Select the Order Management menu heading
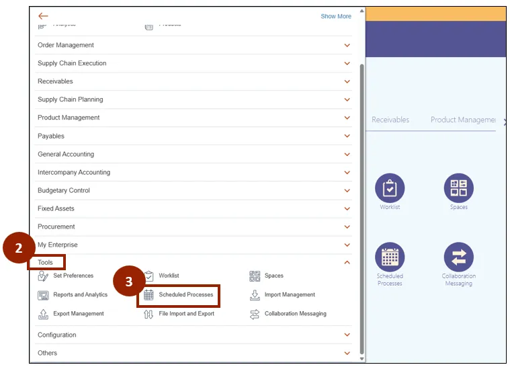This screenshot has height=369, width=510. (x=66, y=45)
